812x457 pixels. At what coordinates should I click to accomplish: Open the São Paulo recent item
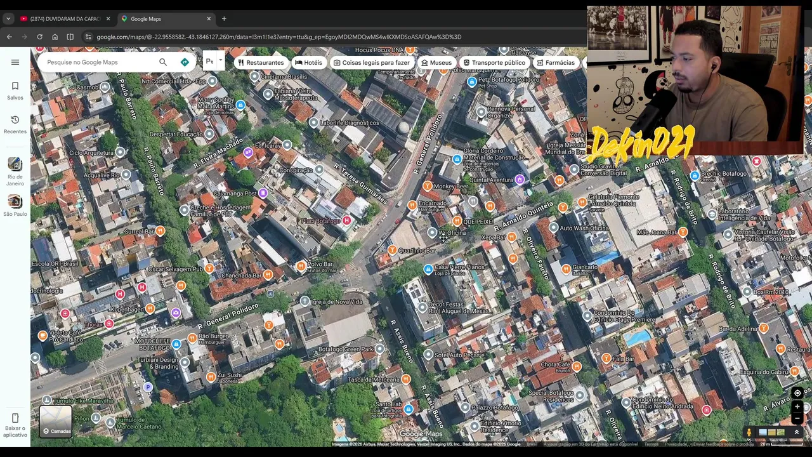tap(15, 206)
